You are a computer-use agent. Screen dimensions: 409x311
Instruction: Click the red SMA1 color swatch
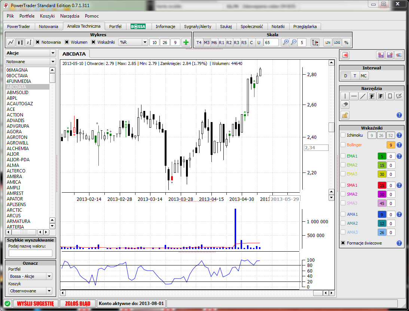click(382, 186)
